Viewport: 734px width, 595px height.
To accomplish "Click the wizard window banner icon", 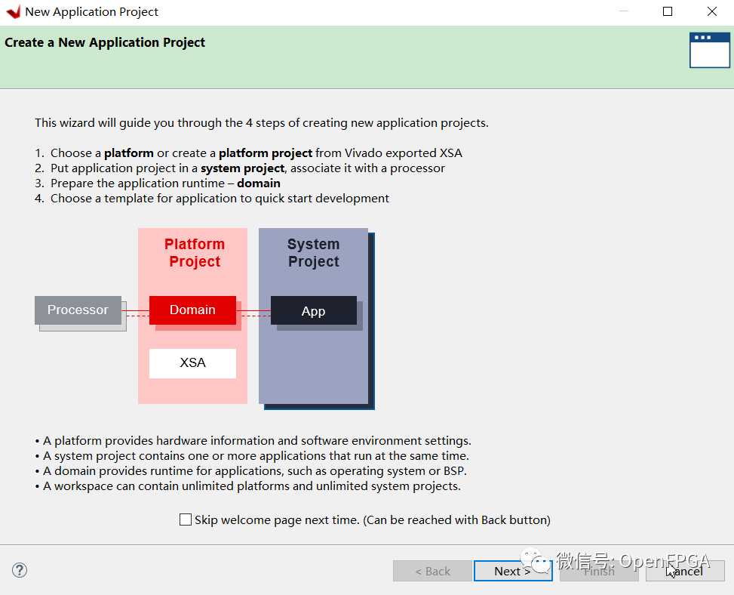I will [709, 50].
